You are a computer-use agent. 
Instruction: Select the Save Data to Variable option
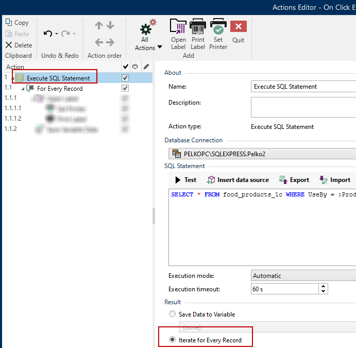pyautogui.click(x=172, y=314)
